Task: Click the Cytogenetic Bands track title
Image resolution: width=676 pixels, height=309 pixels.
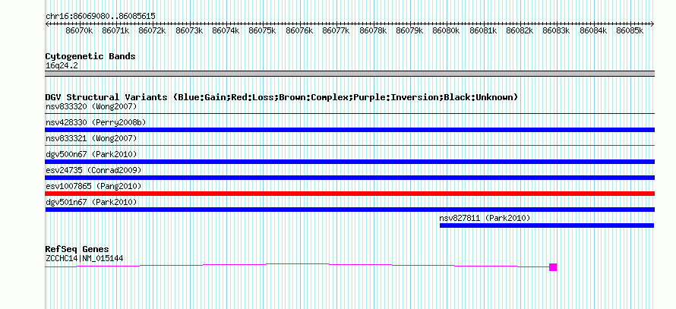Action: pyautogui.click(x=90, y=56)
